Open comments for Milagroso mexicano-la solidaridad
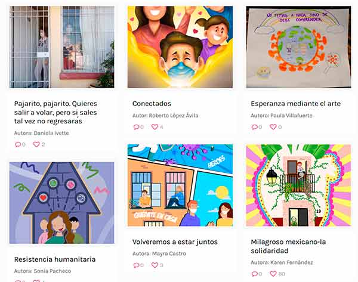This screenshot has height=282, width=358. pos(255,274)
